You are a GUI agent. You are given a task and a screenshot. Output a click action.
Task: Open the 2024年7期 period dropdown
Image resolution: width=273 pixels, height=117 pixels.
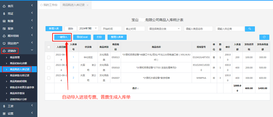(88, 29)
